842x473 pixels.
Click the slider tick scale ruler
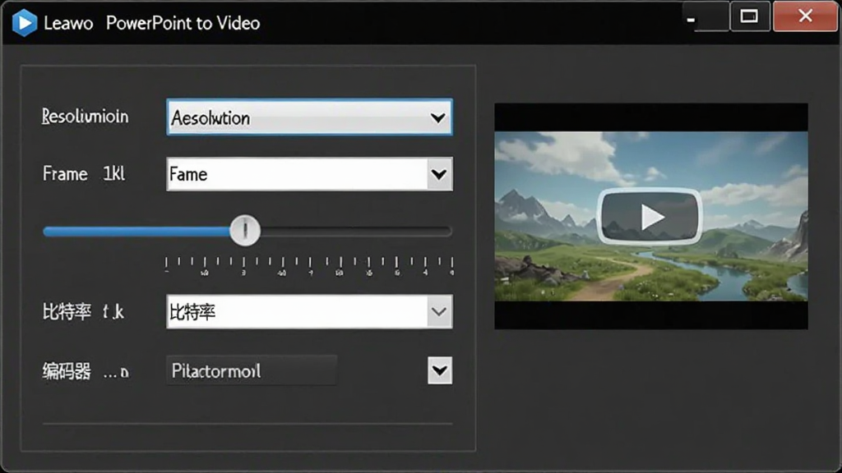[x=309, y=266]
